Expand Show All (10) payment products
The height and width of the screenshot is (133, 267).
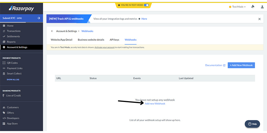(13, 80)
